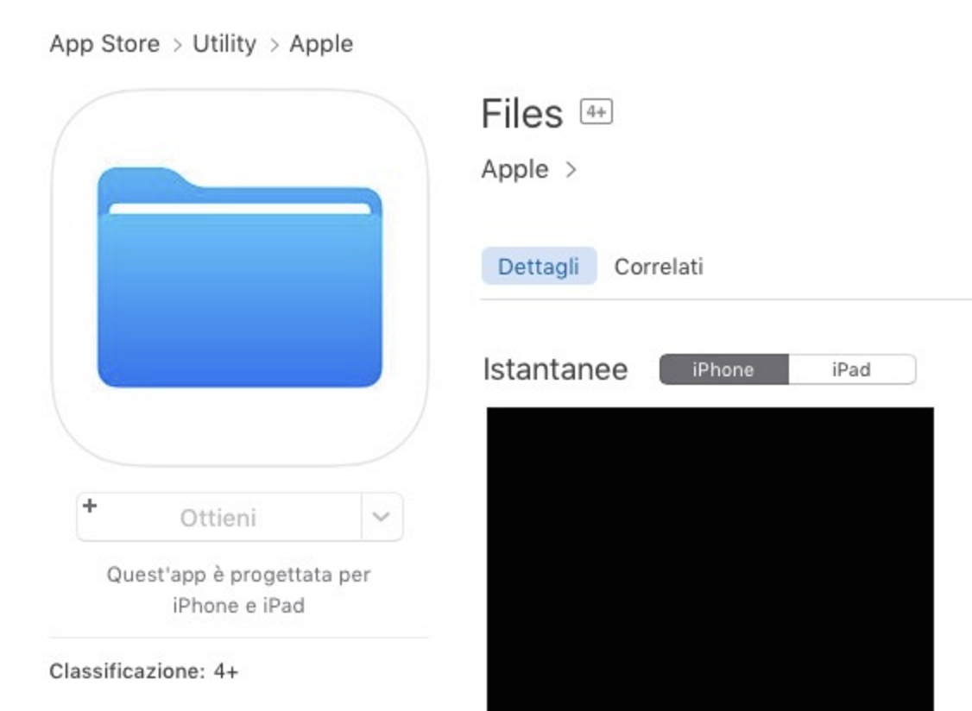Click the 4+ age rating badge beside Files
Screen dimensions: 972x711
tap(596, 112)
